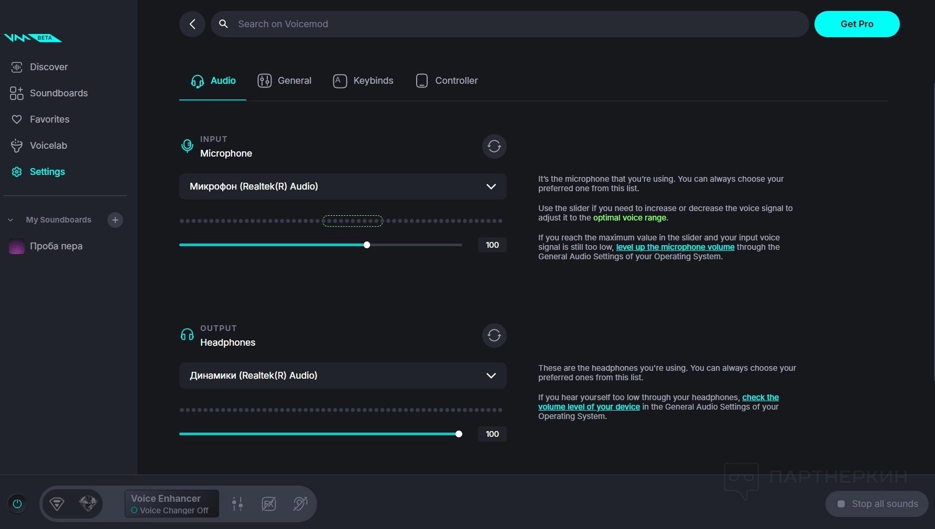935x529 pixels.
Task: Open the voice equalizer sliders icon
Action: click(237, 504)
